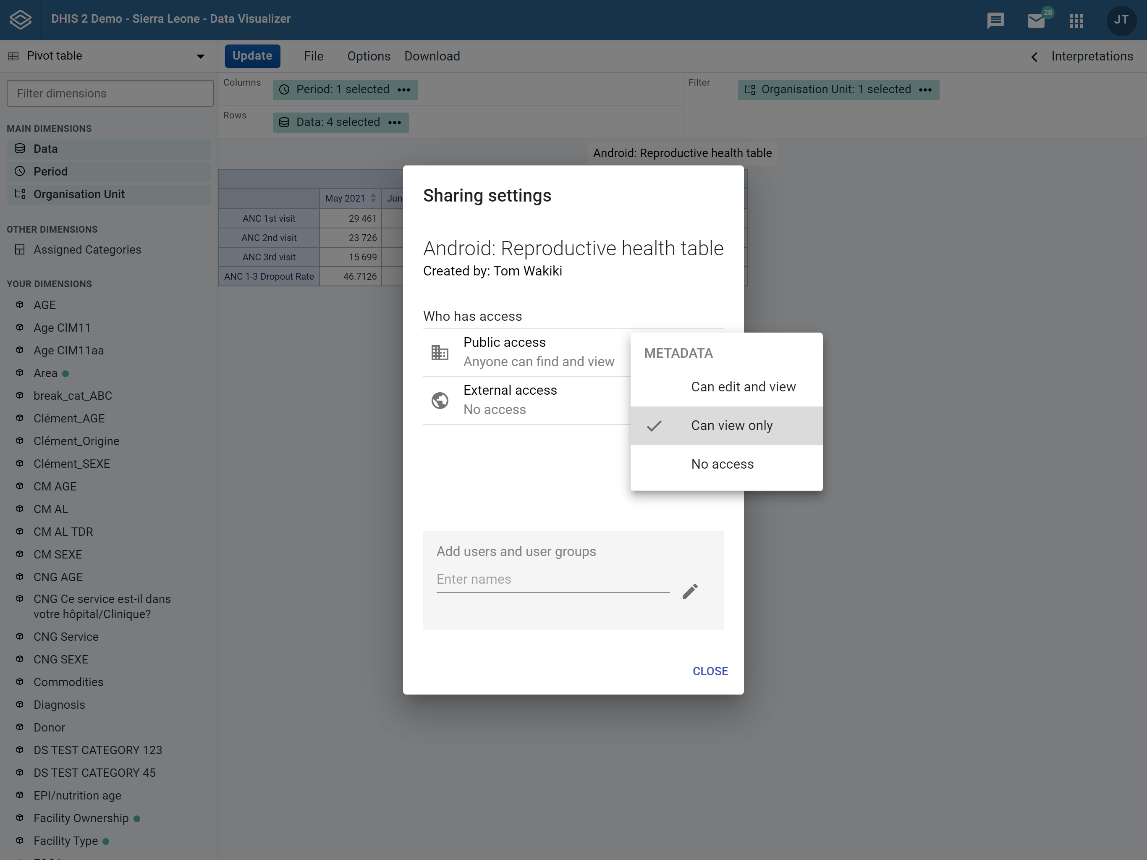Open the apps grid menu icon
The height and width of the screenshot is (860, 1147).
[x=1076, y=21]
